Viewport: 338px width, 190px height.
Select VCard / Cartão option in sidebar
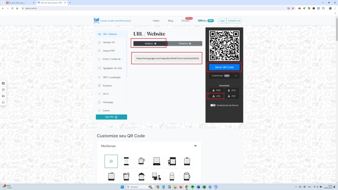[x=111, y=59]
